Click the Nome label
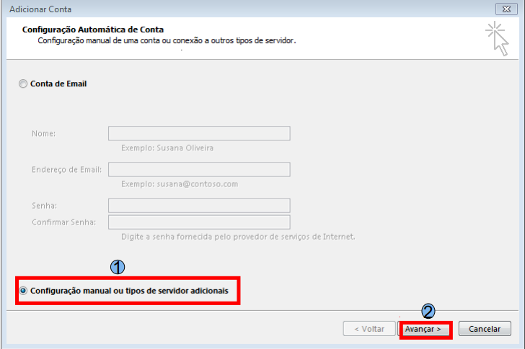Viewport: 525px width, 349px height. pos(44,134)
